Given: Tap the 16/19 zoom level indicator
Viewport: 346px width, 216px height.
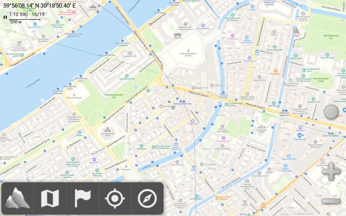Looking at the screenshot, I should 38,14.
